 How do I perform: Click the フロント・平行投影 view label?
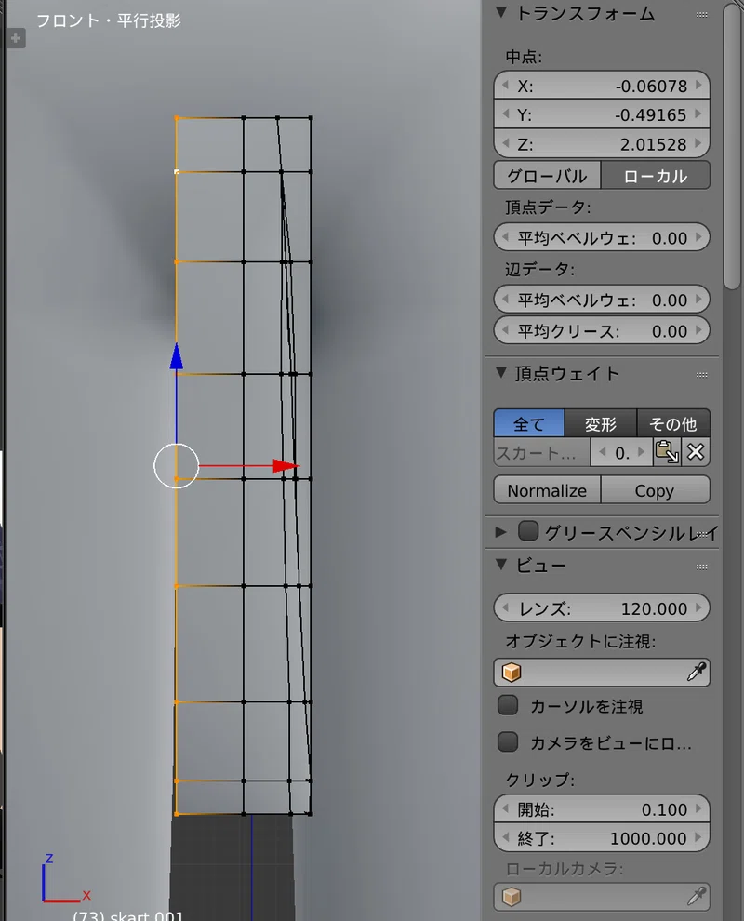pos(109,20)
